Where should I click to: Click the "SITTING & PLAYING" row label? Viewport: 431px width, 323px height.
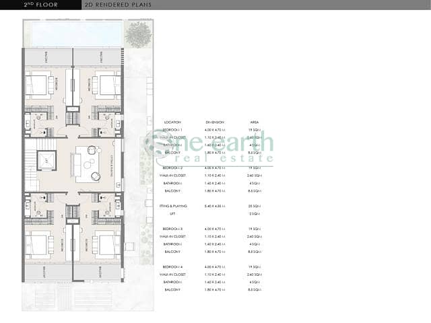[x=173, y=206]
